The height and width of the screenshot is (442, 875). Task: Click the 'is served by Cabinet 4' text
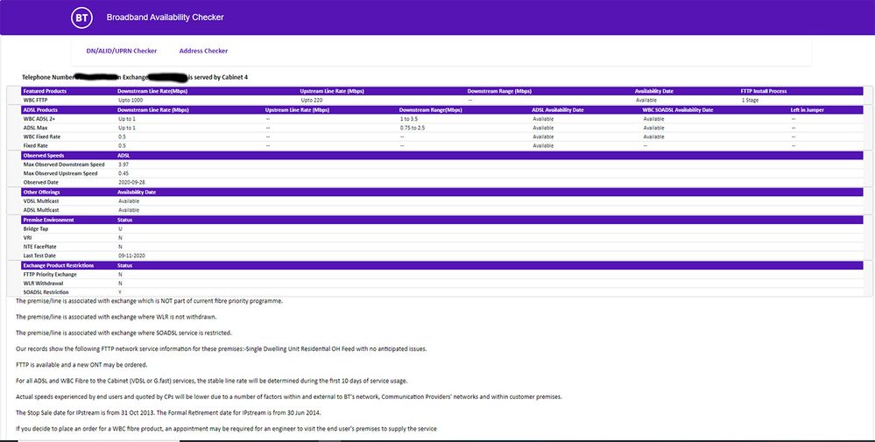[x=217, y=78]
